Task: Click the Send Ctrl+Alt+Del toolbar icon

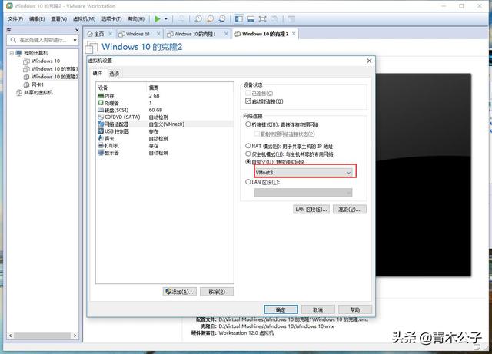Action: (x=181, y=19)
